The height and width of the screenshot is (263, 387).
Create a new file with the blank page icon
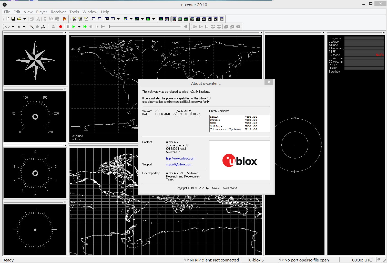[7, 19]
